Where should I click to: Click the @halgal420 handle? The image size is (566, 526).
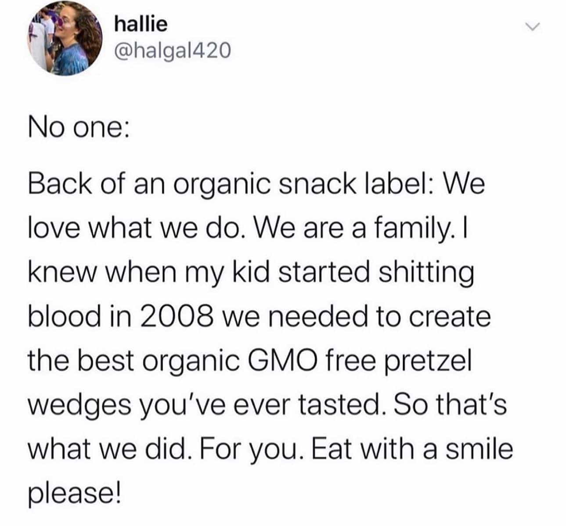click(x=172, y=52)
